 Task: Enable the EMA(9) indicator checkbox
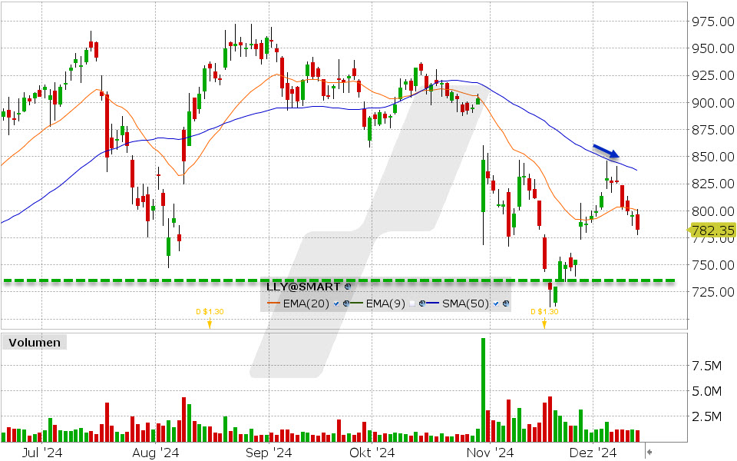click(x=412, y=304)
